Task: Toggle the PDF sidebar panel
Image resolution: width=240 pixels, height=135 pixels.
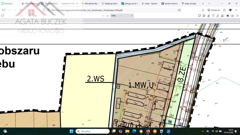Action: point(3,16)
